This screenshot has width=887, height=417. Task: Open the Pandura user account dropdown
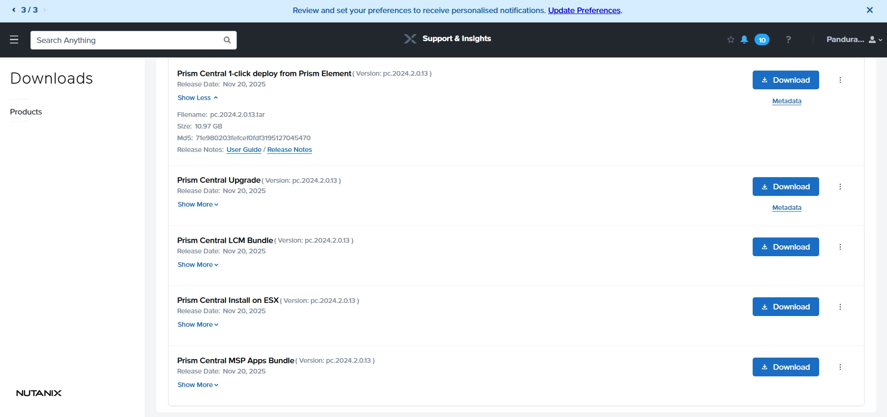tap(854, 40)
